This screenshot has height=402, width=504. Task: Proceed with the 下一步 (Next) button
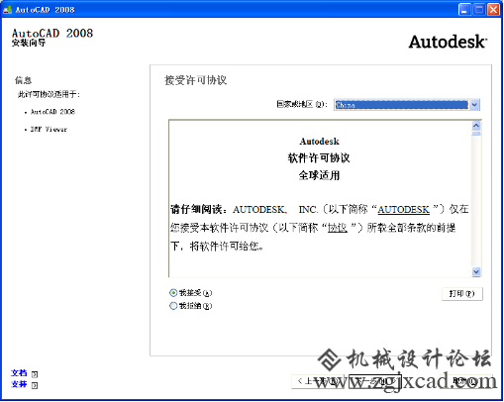(x=374, y=381)
